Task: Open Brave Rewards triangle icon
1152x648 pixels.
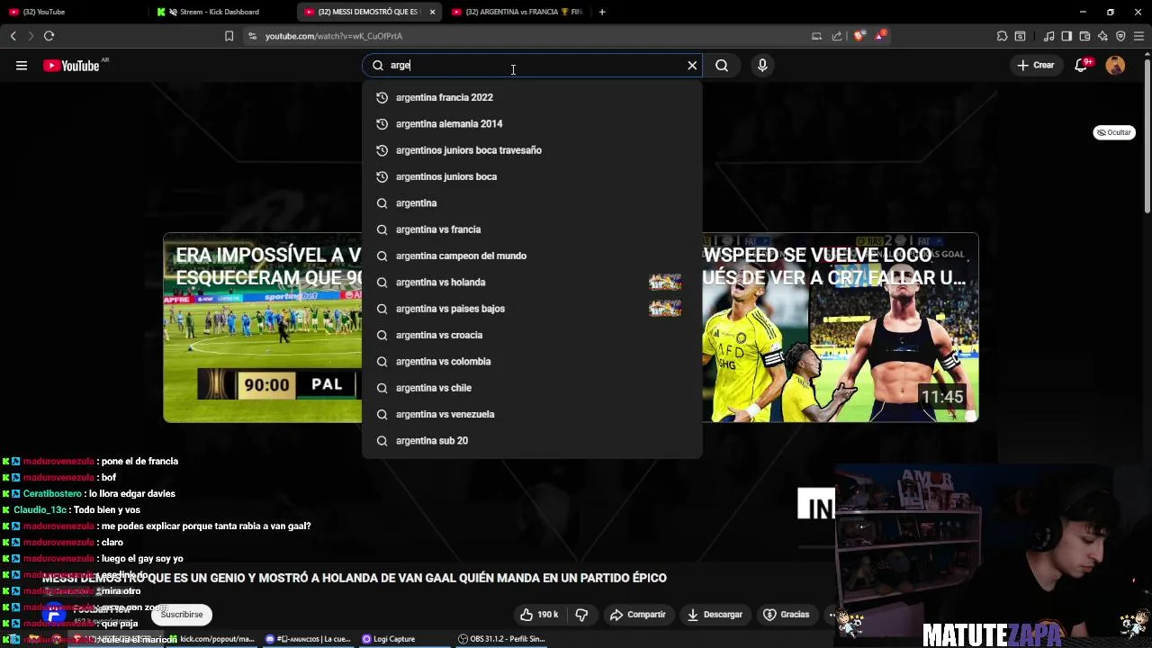Action: point(882,36)
